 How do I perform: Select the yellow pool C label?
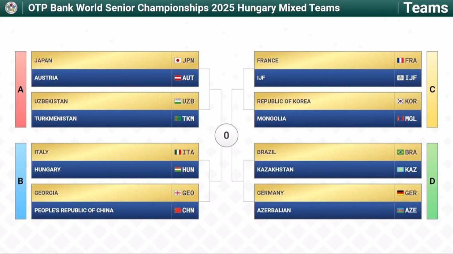432,90
